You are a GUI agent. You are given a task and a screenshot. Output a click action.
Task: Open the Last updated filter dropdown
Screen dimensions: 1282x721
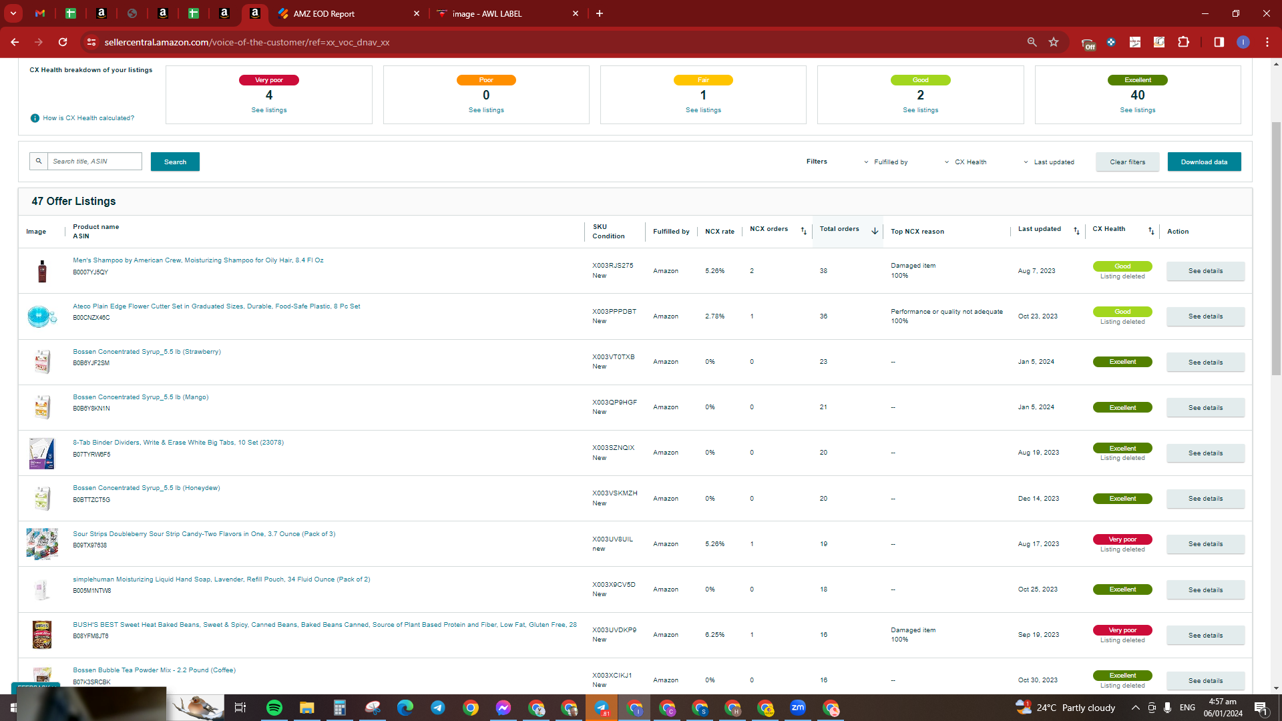(x=1048, y=162)
